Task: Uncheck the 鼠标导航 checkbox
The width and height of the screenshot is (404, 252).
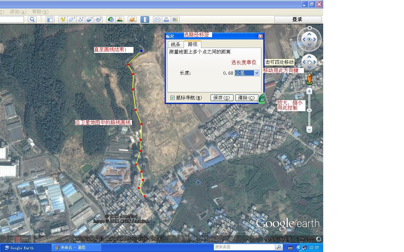Action: pos(172,98)
